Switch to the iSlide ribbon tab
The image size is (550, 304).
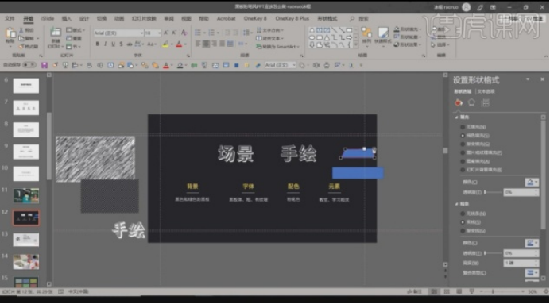coord(47,18)
